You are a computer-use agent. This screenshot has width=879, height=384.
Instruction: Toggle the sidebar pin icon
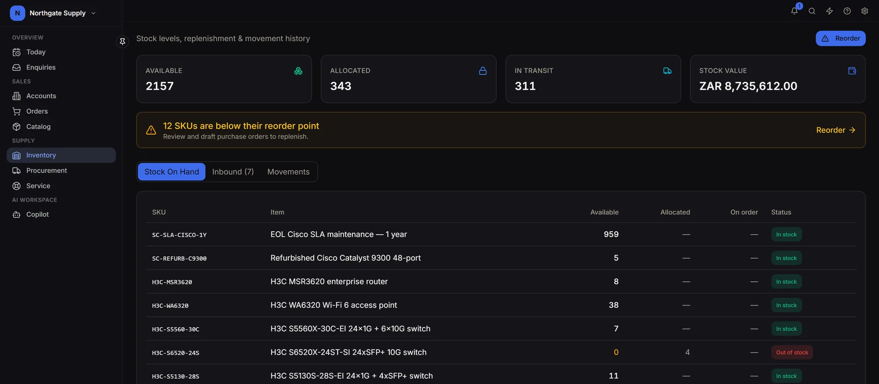[123, 41]
